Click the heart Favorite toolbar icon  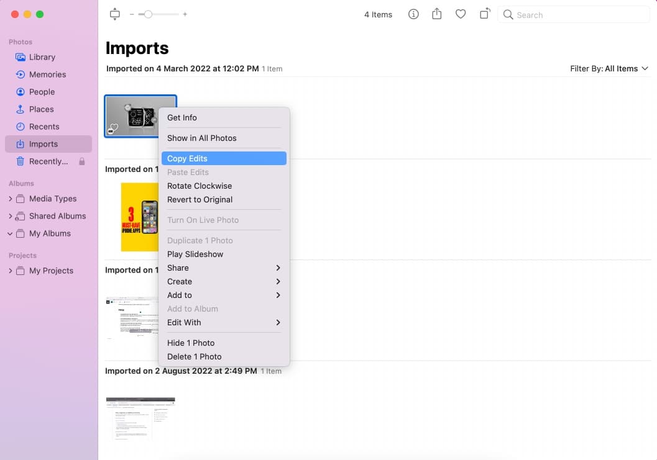461,14
